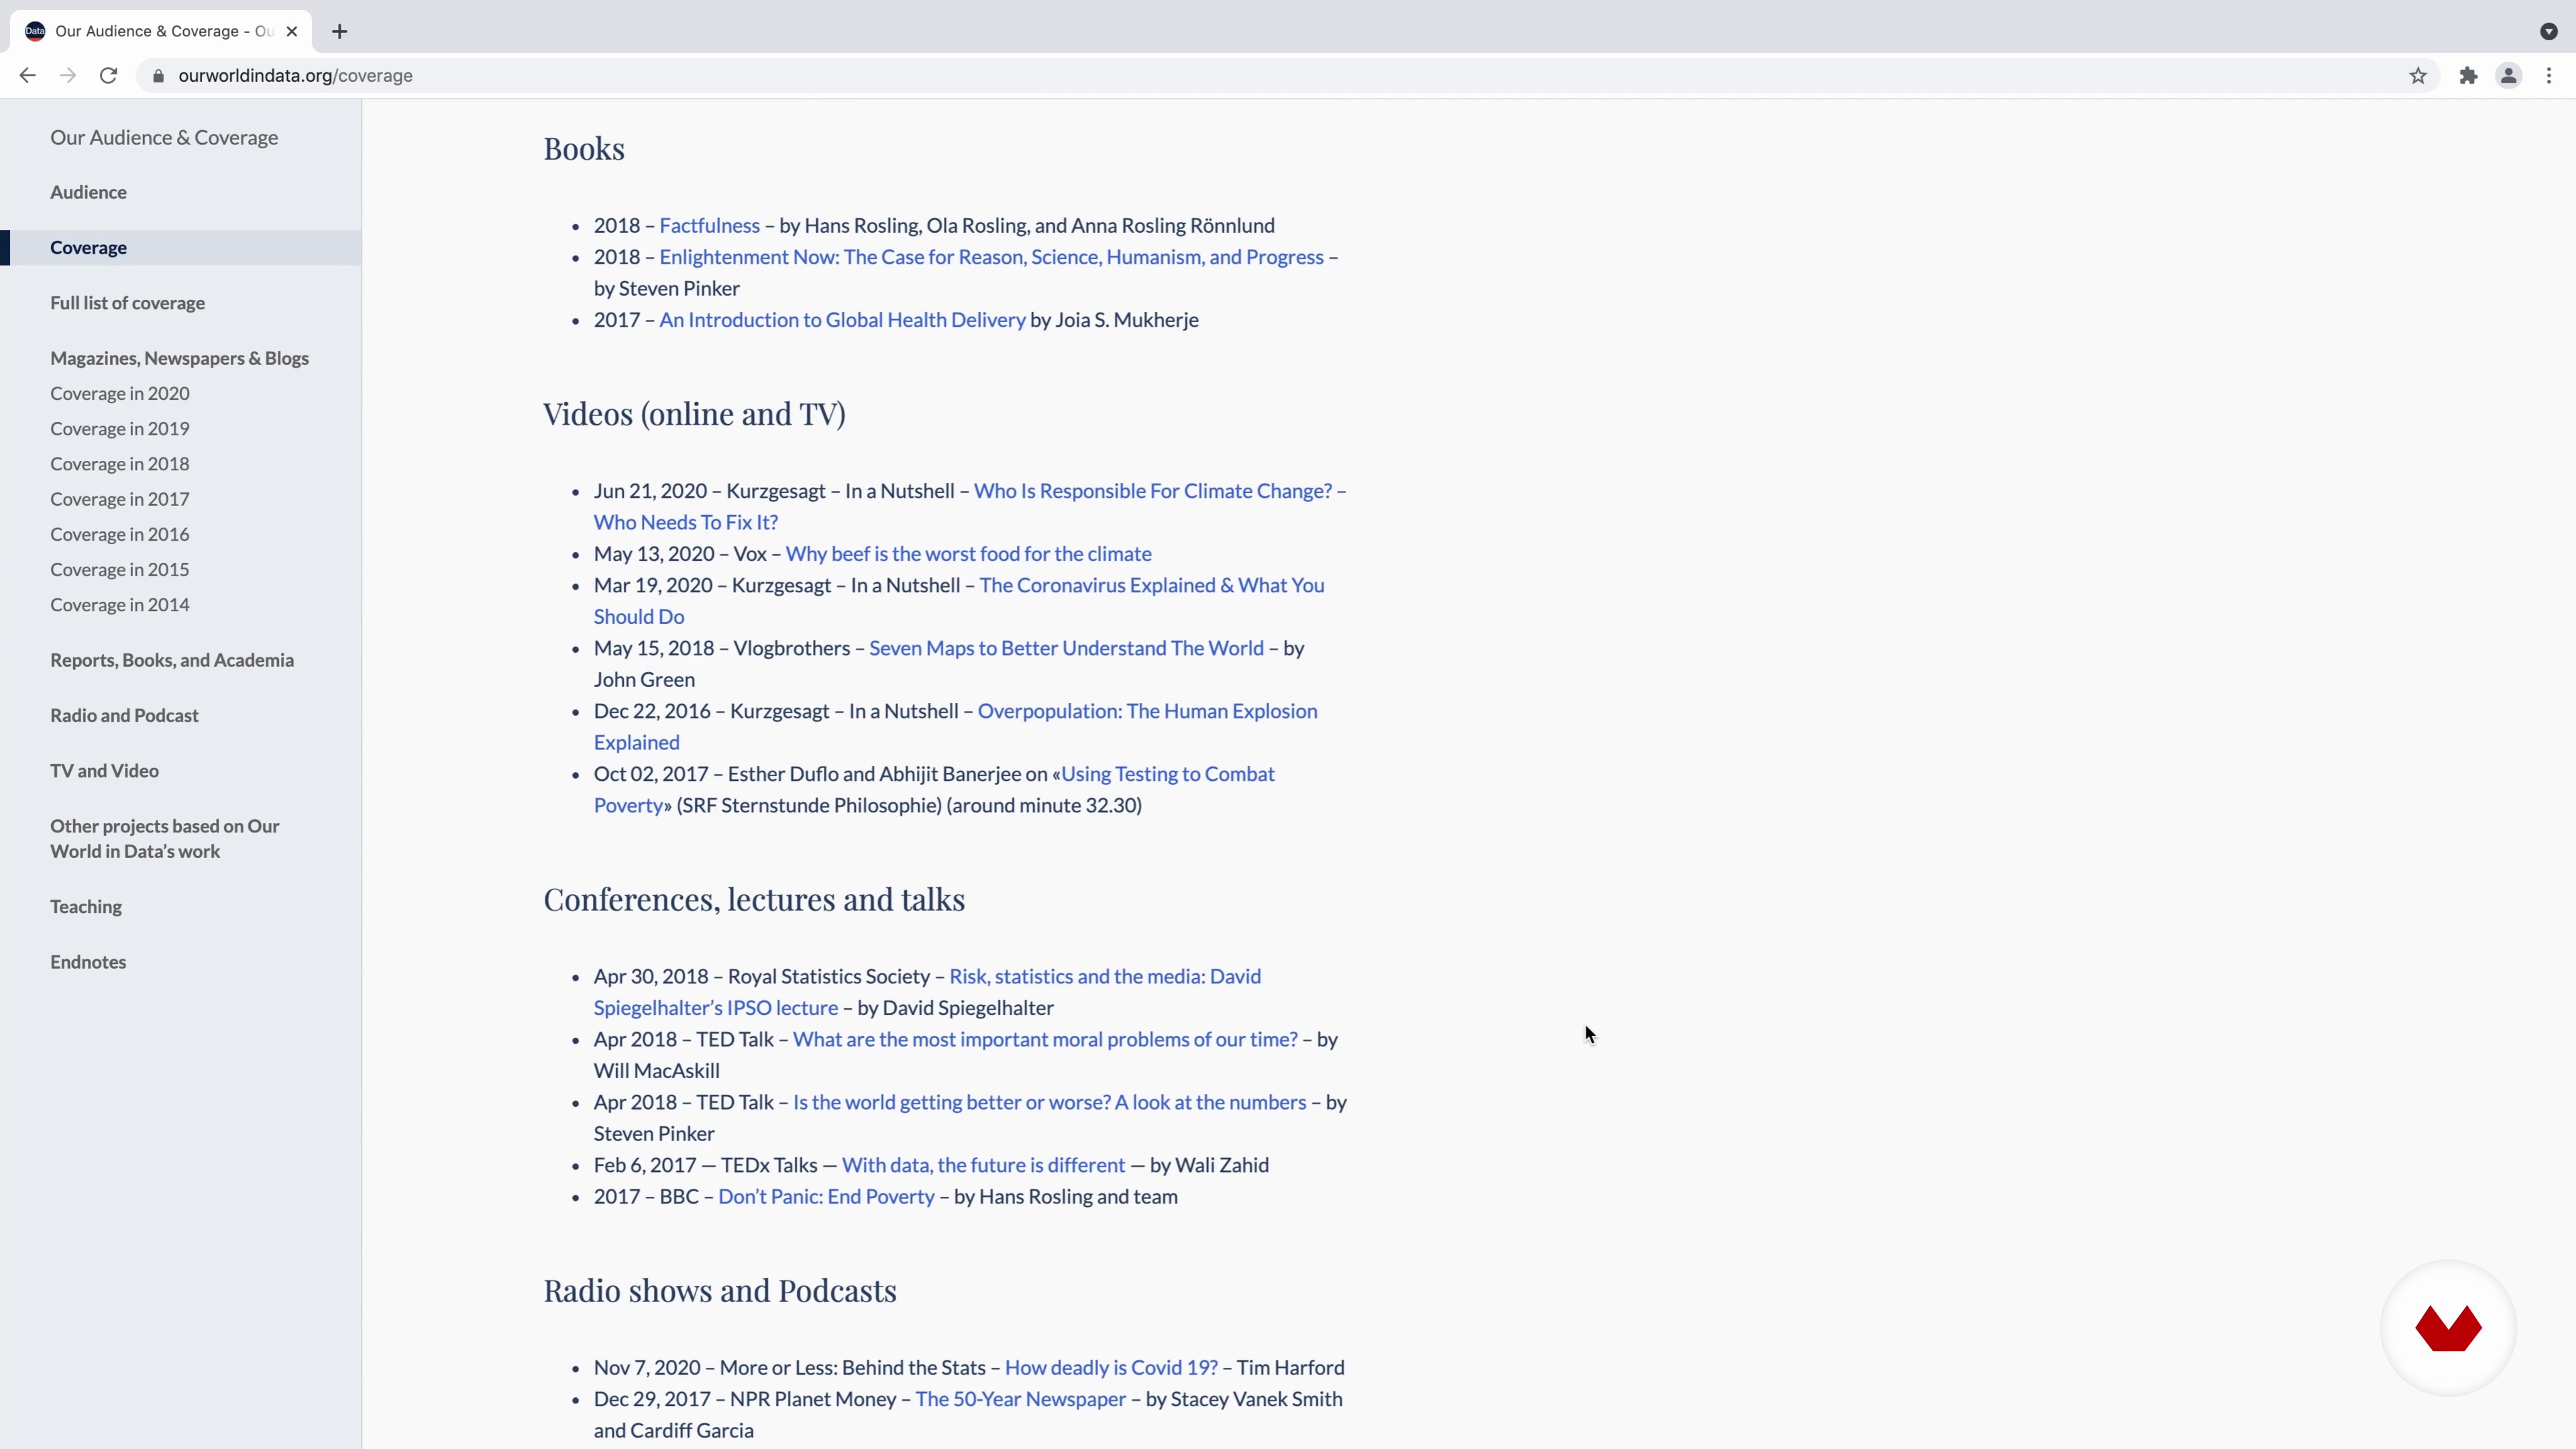This screenshot has width=2576, height=1449.
Task: Select Coverage in 2014 sidebar link
Action: pos(120,604)
